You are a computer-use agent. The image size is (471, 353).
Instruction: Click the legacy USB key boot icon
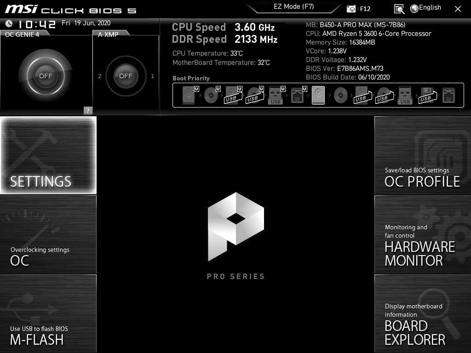click(405, 95)
